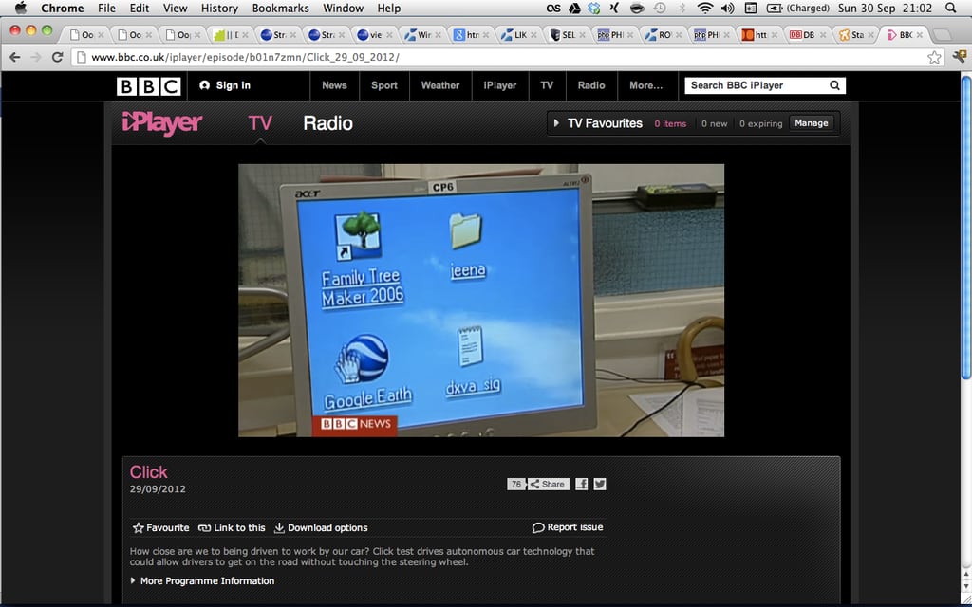
Task: Open the Chrome application menu
Action: click(62, 8)
